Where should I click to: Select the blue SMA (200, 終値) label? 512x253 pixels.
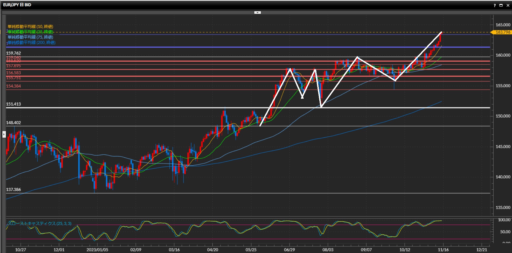pos(31,43)
